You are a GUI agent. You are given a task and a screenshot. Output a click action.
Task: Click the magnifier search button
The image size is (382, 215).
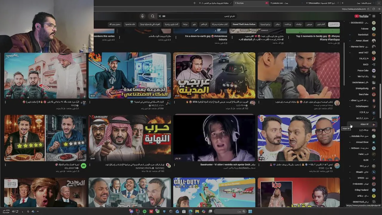153,16
